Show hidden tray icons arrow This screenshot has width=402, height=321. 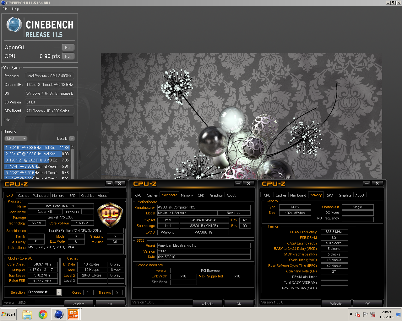tap(351, 314)
